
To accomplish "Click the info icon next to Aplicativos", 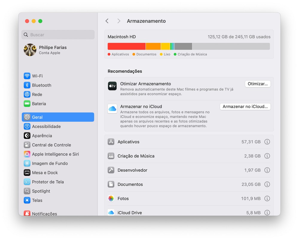I will click(x=267, y=142).
